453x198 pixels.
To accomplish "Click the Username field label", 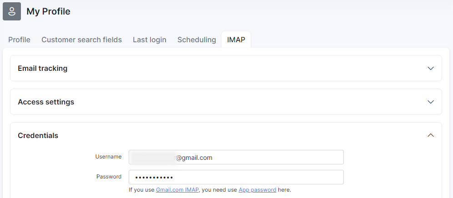I will [x=108, y=157].
